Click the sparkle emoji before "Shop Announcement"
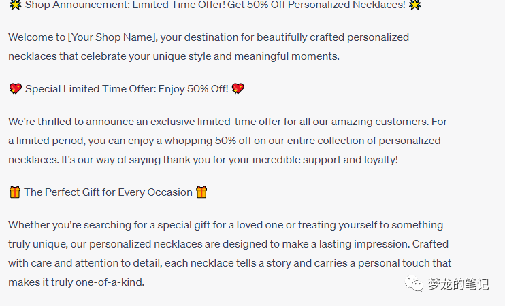The image size is (505, 306). point(15,5)
